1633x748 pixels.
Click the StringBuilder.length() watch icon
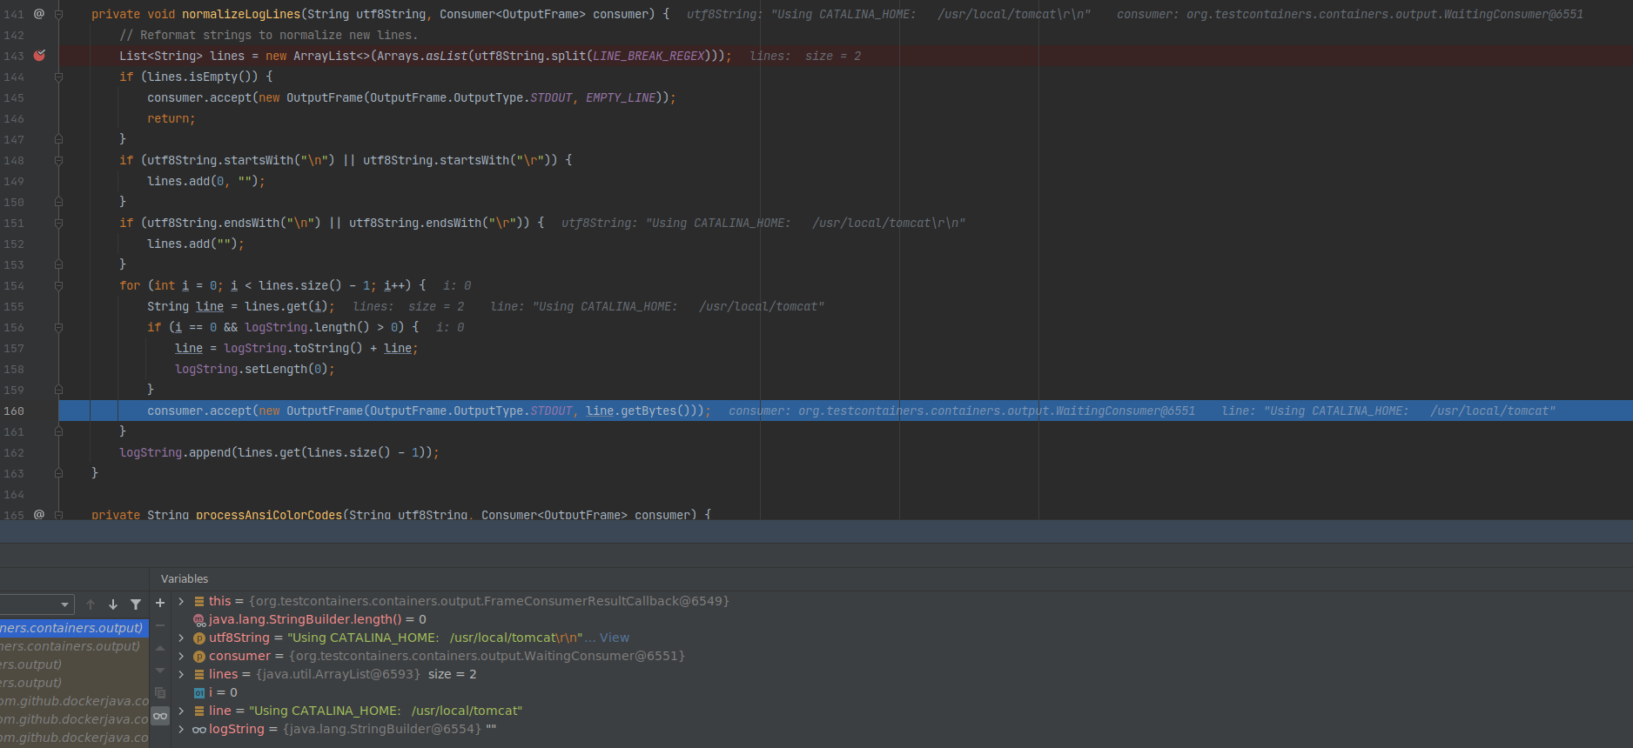tap(199, 620)
